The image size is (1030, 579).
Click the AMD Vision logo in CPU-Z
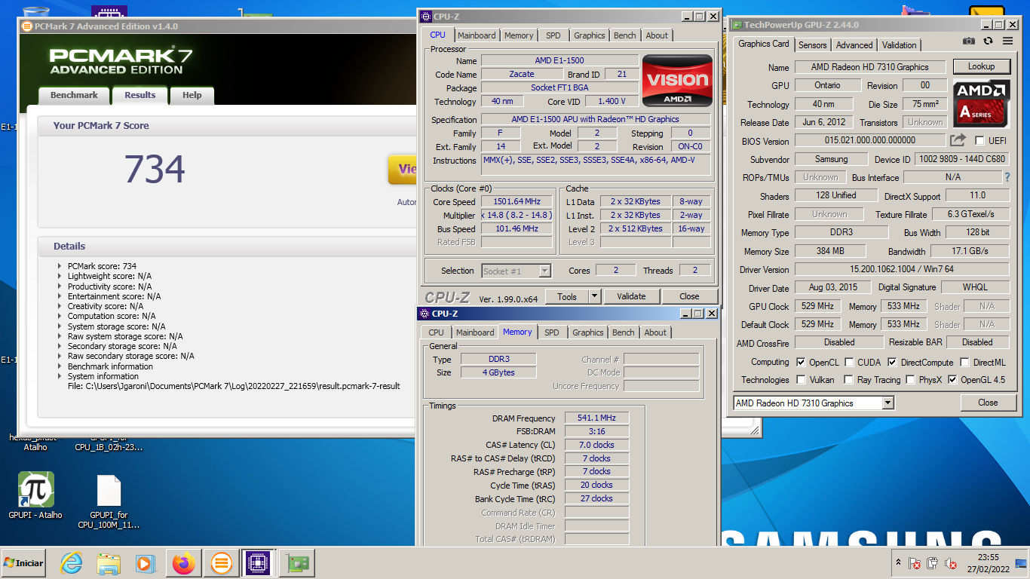click(x=677, y=81)
